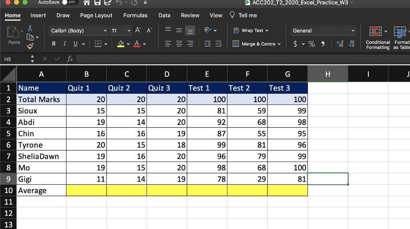Open the number format General dropdown

tap(353, 30)
